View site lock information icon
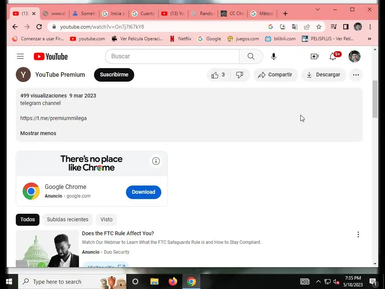 coord(54,27)
